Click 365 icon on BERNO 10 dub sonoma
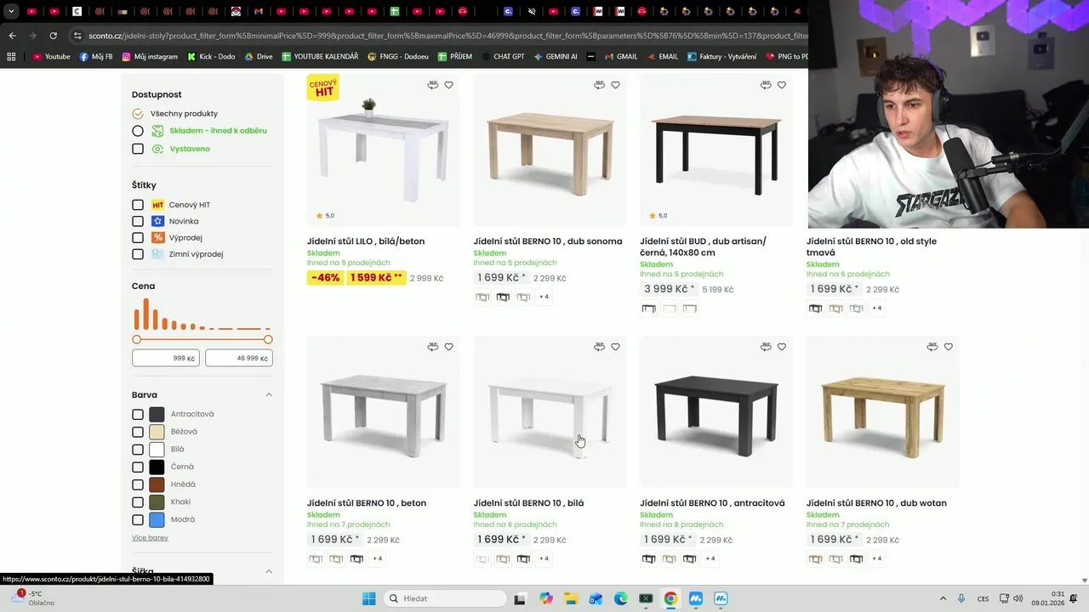This screenshot has height=612, width=1089. tap(599, 85)
